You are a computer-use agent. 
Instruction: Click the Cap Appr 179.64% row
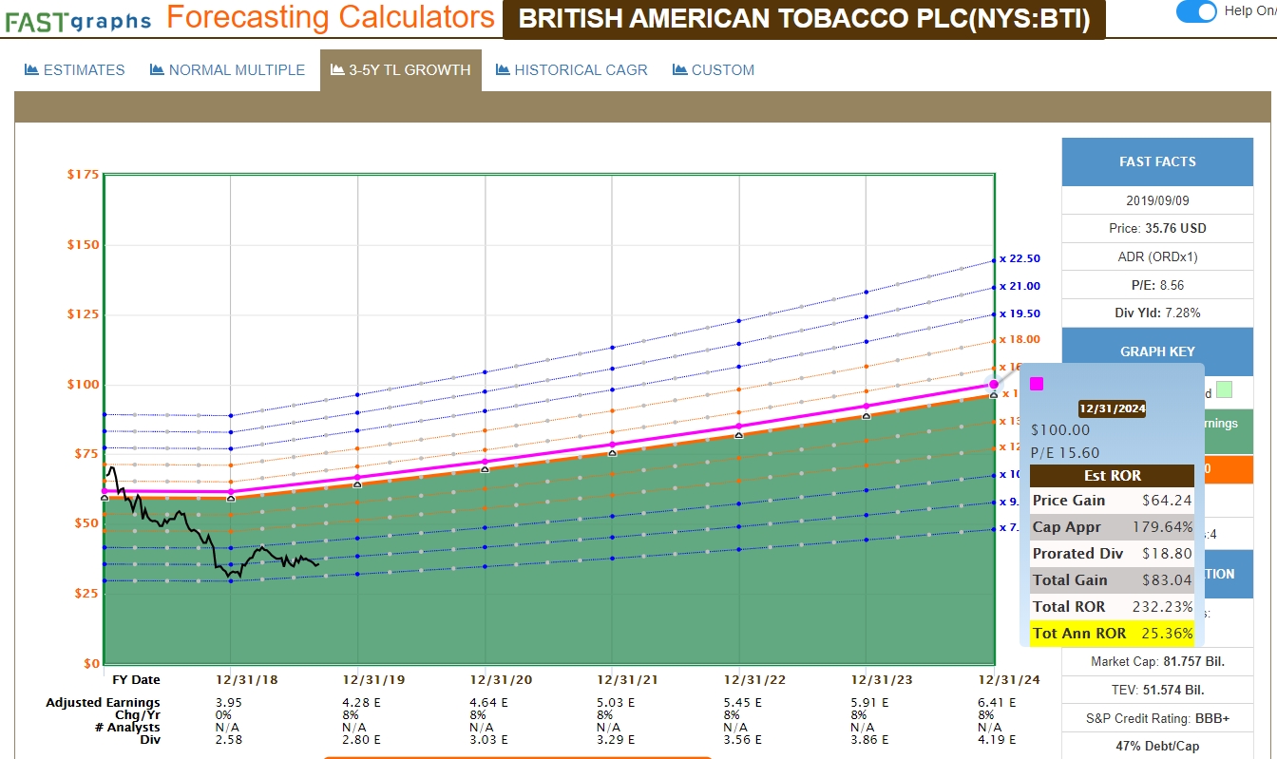(x=1113, y=527)
